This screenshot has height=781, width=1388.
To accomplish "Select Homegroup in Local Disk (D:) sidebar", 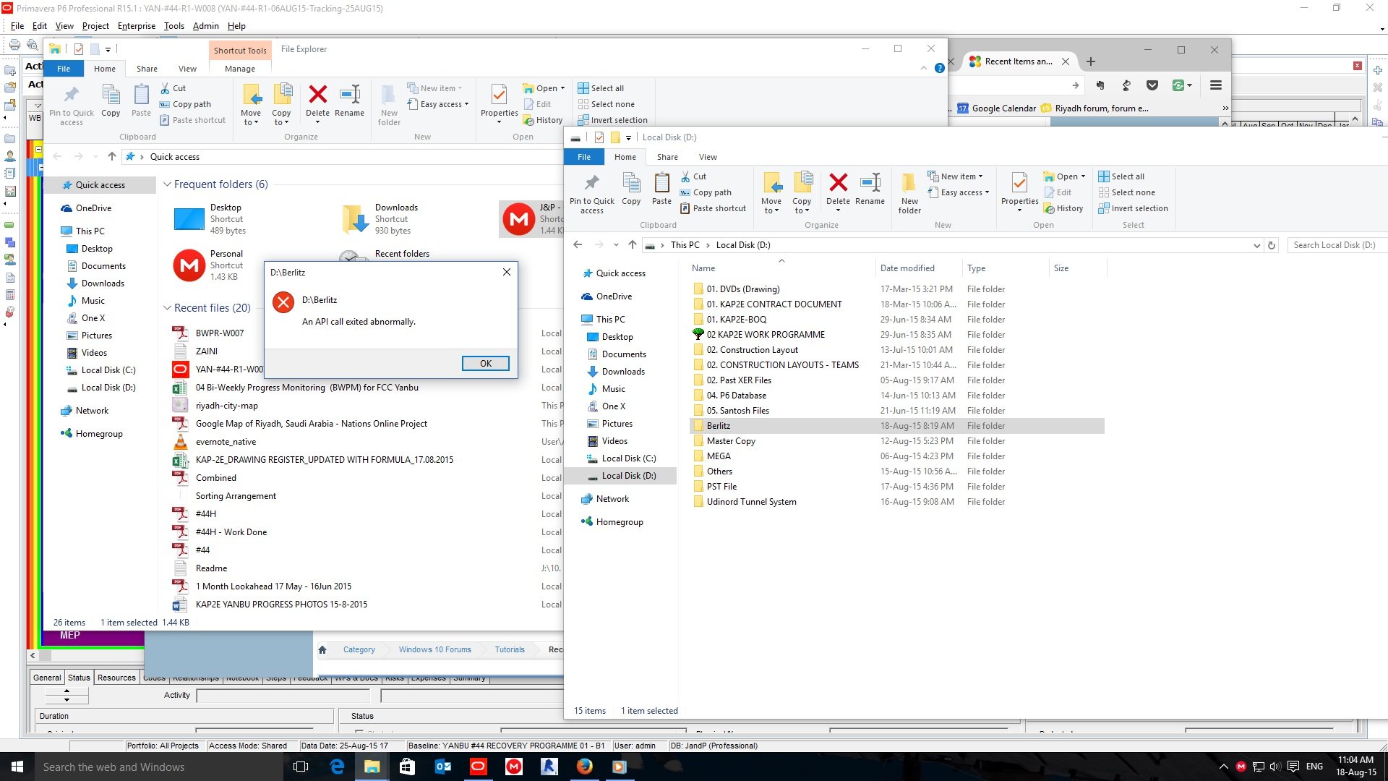I will coord(620,522).
